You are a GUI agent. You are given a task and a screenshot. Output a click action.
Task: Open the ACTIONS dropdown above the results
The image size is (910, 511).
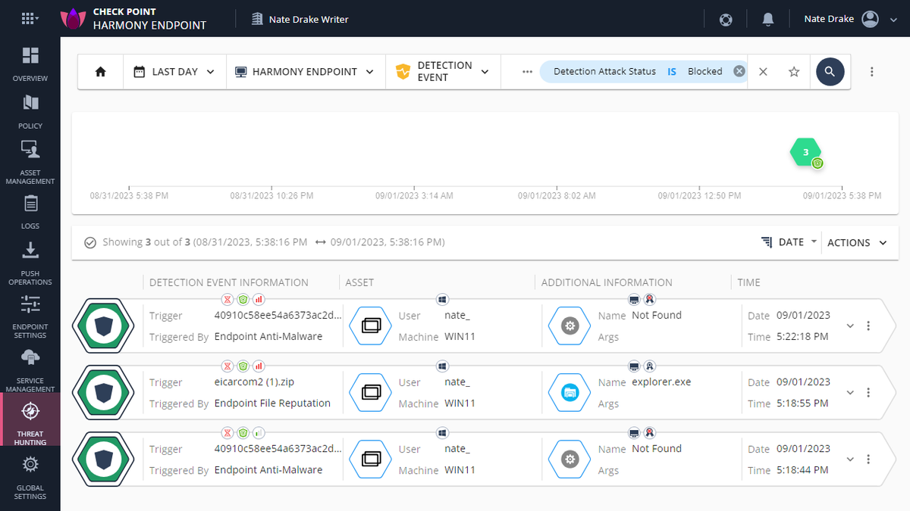coord(857,242)
